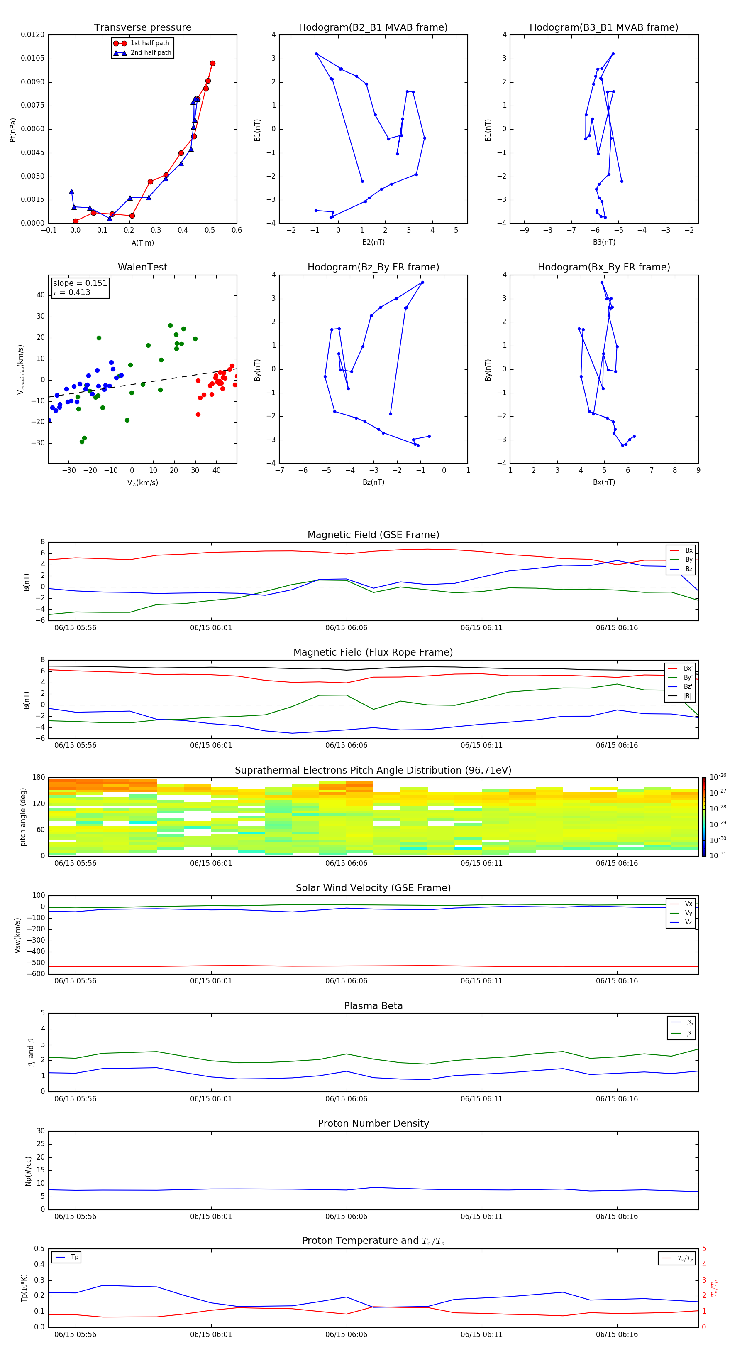Screen dimensions: 747x1371
Task: Click the 'B2(nT)' x-axis label
Action: pyautogui.click(x=373, y=242)
